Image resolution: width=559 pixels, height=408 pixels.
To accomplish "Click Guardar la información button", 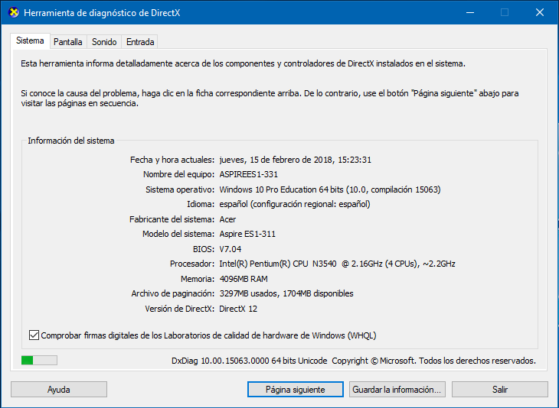I will [x=397, y=390].
